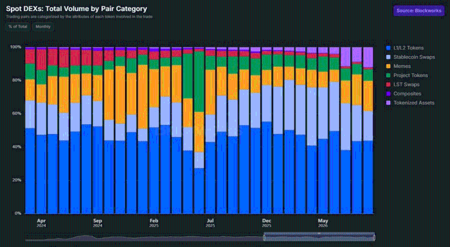This screenshot has width=450, height=247.
Task: Click the Stablecoin Swaps legend text
Action: (x=414, y=57)
